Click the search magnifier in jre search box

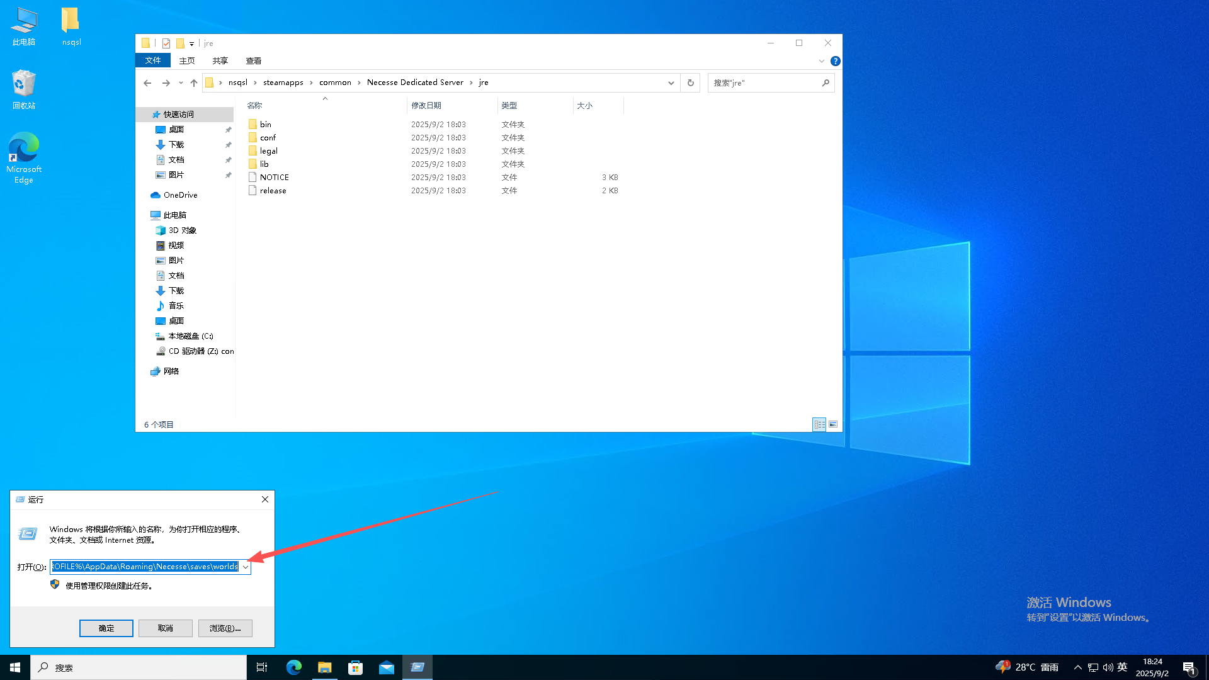[x=826, y=83]
